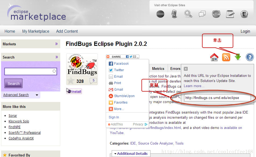This screenshot has height=157, width=256.
Task: Open the speech bubbles forum icon
Action: [202, 14]
